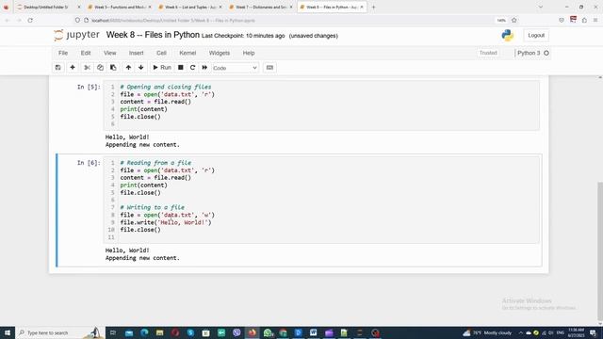Viewport: 603px width, 339px height.
Task: Bookmark this page with the star icon
Action: click(x=513, y=21)
